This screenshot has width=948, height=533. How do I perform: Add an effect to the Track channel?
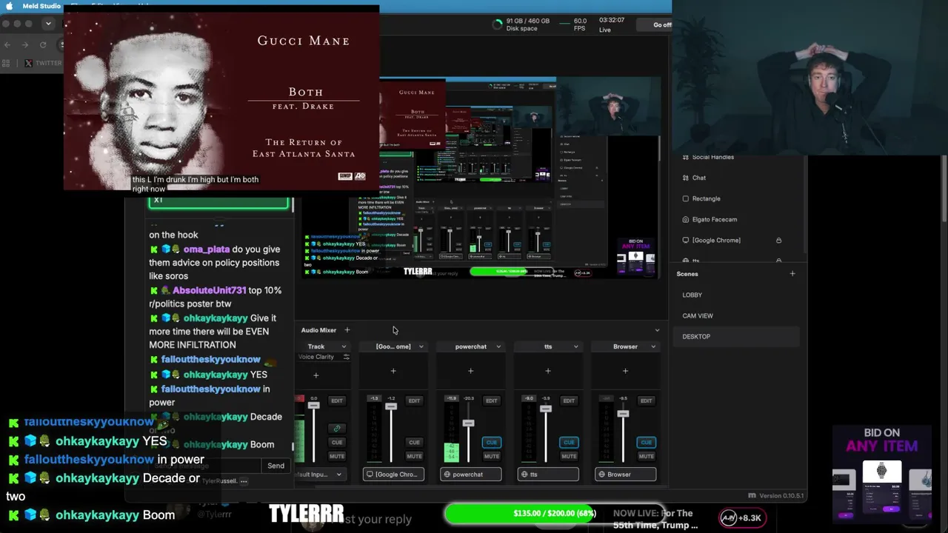click(x=316, y=375)
